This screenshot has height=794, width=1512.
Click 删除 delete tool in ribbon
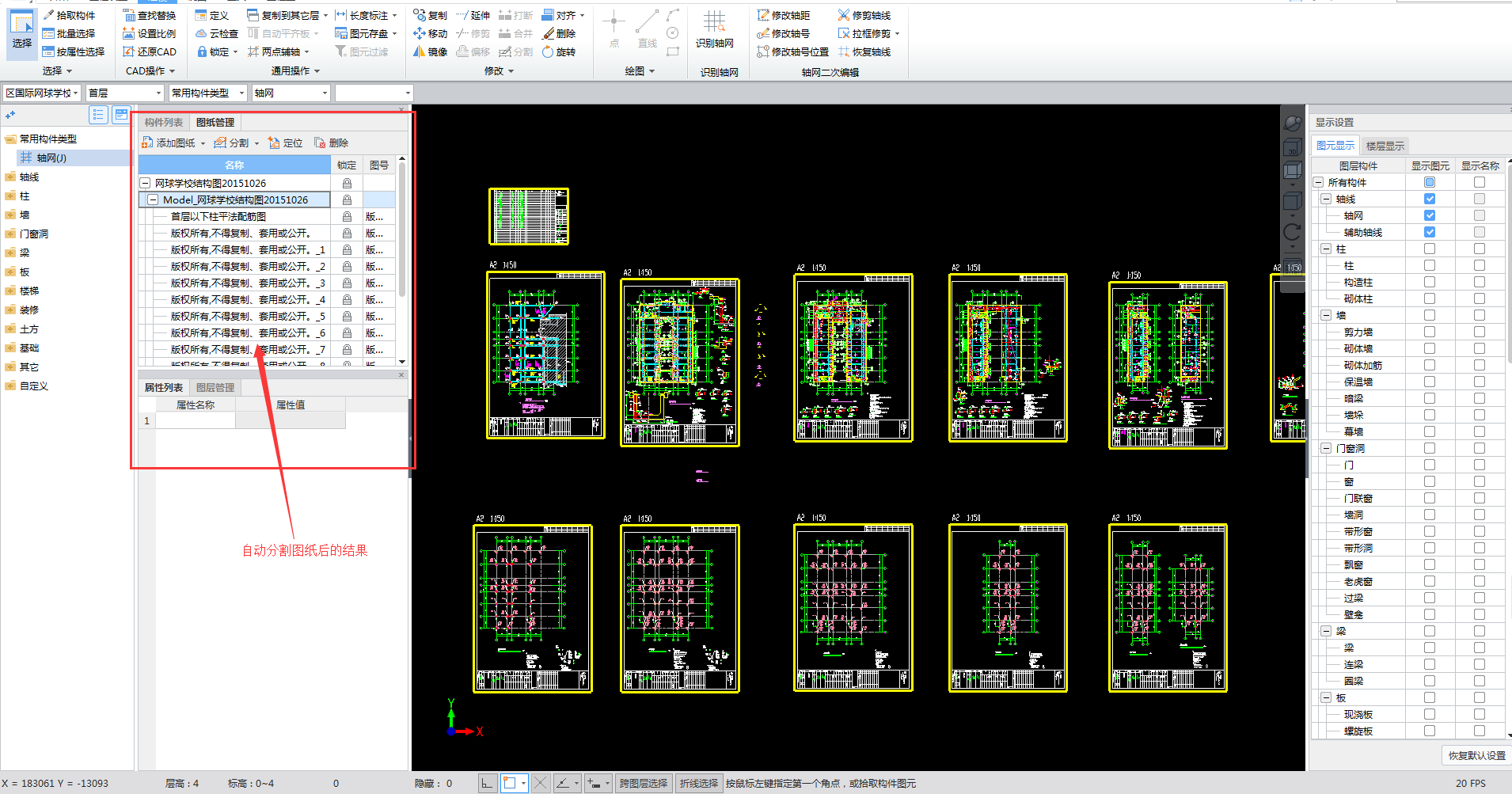pos(559,33)
